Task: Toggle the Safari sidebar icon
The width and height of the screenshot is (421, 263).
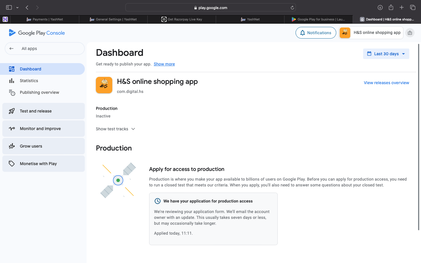Action: click(9, 8)
